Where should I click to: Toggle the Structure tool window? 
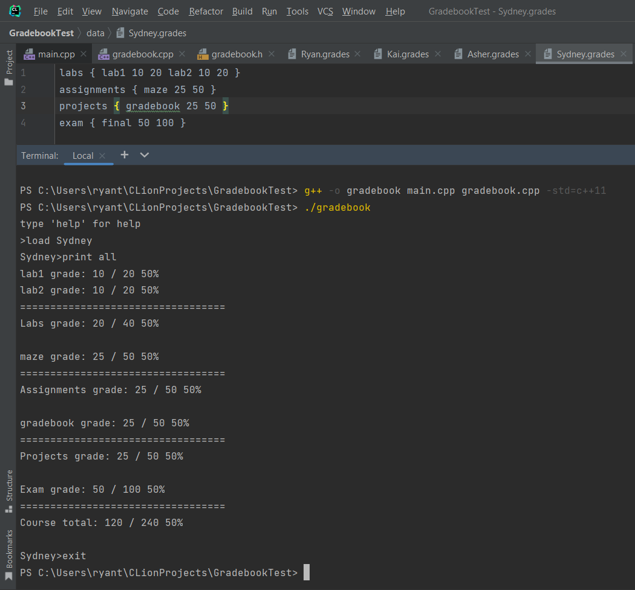[8, 484]
